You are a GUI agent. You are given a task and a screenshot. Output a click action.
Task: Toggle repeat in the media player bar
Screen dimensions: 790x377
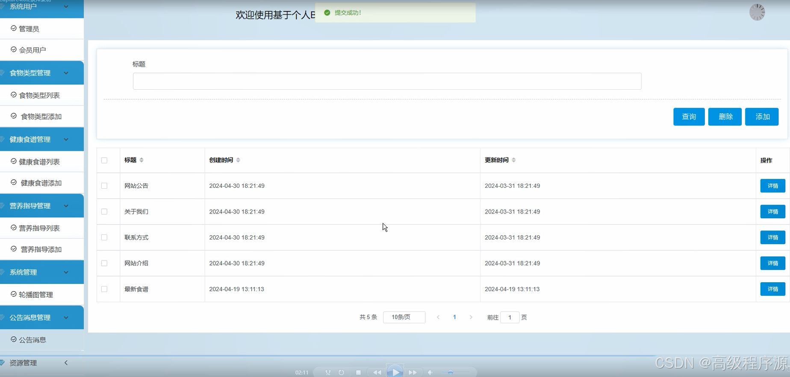(x=341, y=372)
